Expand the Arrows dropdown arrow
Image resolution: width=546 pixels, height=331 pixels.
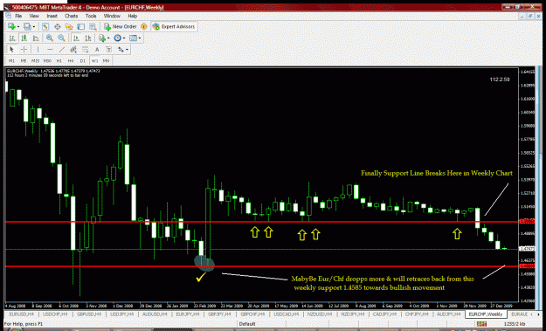tap(127, 50)
